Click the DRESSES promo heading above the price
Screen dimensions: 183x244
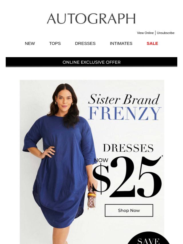[x=128, y=148]
